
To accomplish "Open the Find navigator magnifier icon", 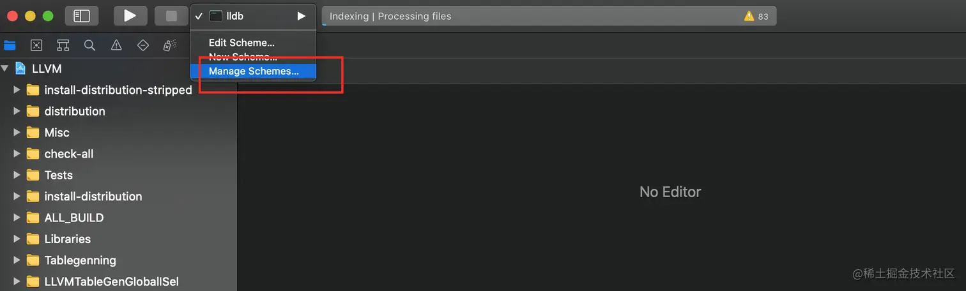I will click(89, 45).
